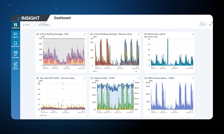
Task: Open MSU Consumption - LPAR external link icon
Action: point(193,78)
